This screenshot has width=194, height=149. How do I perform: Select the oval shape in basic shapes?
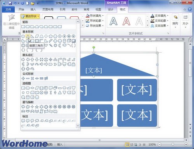(23, 36)
